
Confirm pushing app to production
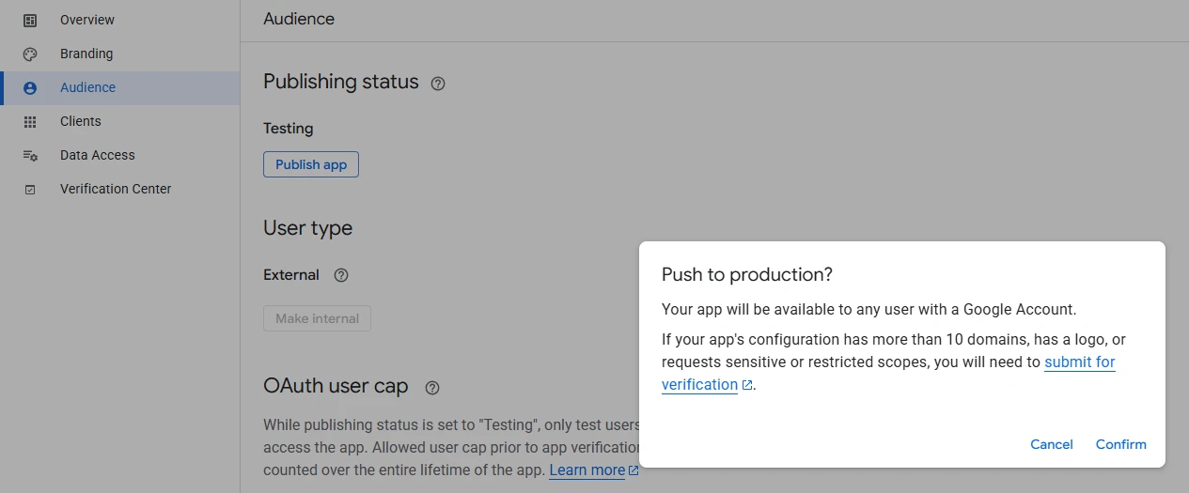(1120, 444)
